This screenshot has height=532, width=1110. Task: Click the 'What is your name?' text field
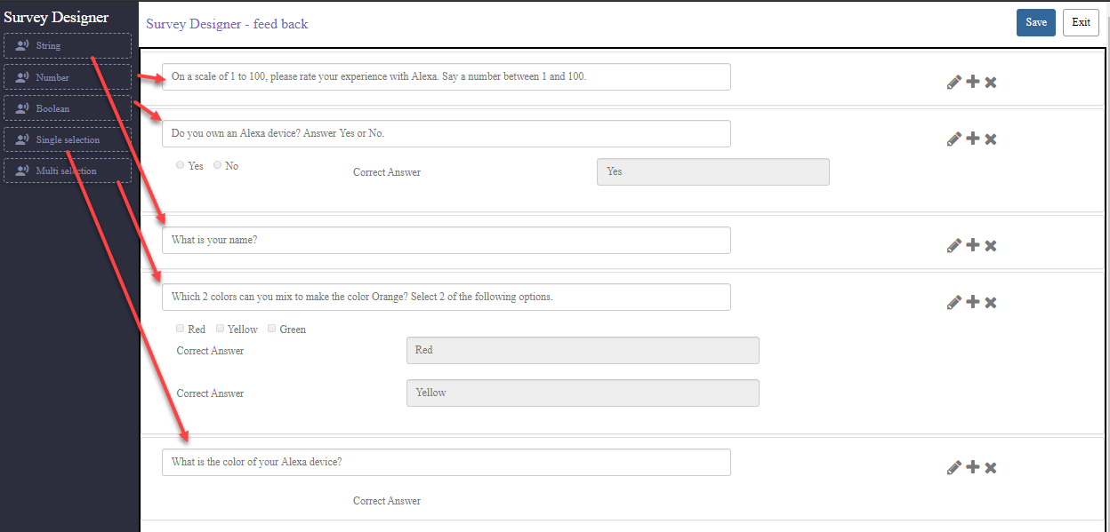tap(446, 240)
